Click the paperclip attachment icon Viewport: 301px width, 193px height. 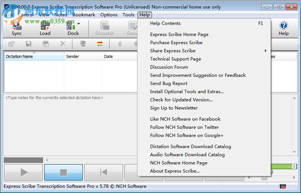coord(120,44)
